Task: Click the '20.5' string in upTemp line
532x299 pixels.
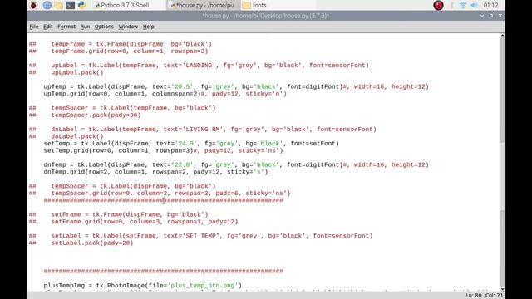Action: 182,86
